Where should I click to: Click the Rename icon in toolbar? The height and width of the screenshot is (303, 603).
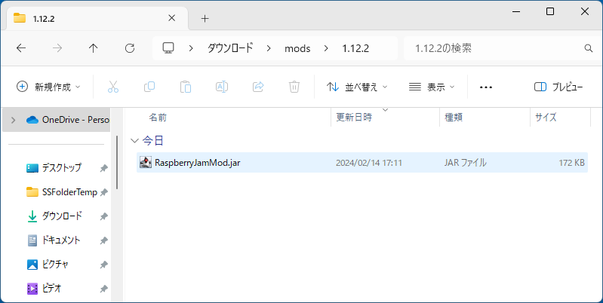coord(222,87)
